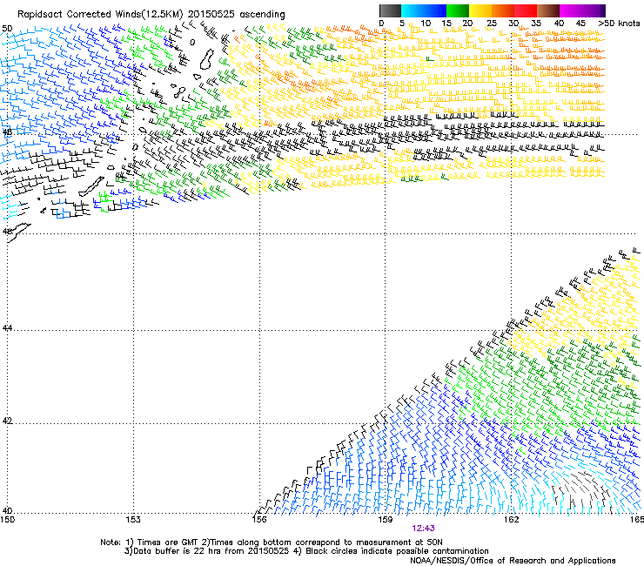644x566 pixels.
Task: Click the cyan-blue 5-15 knots legend swatch
Action: click(x=424, y=10)
